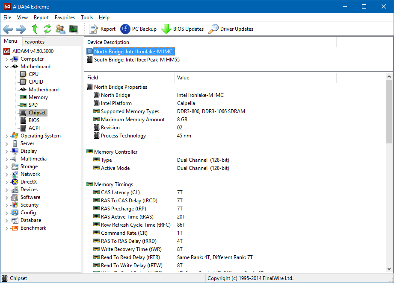Expand the Multimedia node
This screenshot has height=283, width=394.
coord(7,159)
